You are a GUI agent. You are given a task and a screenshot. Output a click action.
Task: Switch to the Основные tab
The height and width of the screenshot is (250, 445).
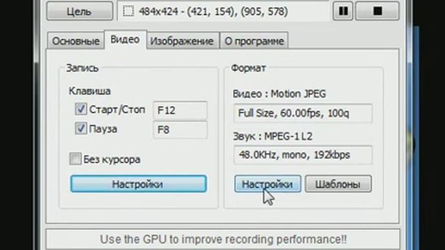coord(76,41)
